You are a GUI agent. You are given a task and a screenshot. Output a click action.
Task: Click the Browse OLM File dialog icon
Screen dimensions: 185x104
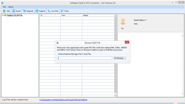[x=58, y=43]
